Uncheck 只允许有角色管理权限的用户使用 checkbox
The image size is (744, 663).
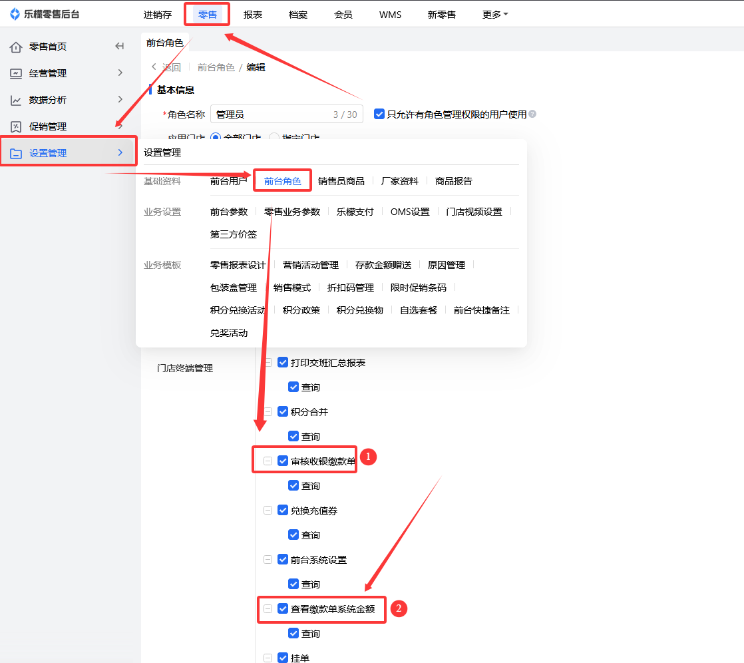[379, 114]
